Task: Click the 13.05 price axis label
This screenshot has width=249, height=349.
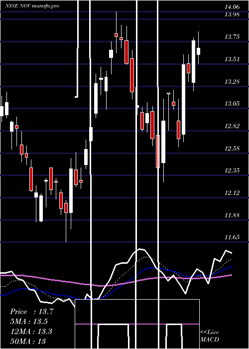Action: 232,104
